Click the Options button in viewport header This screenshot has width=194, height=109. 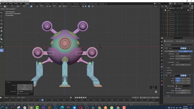click(x=156, y=6)
